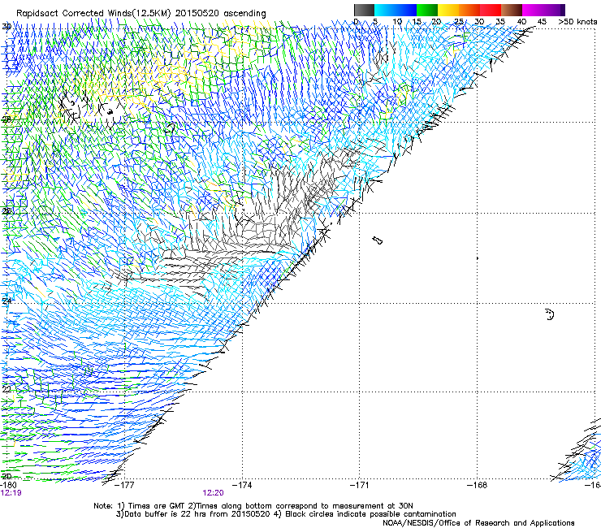This screenshot has height=528, width=601.
Task: Click the 'NOAA/NESDIS/Office of Research and Applications' credit
Action: [x=478, y=523]
